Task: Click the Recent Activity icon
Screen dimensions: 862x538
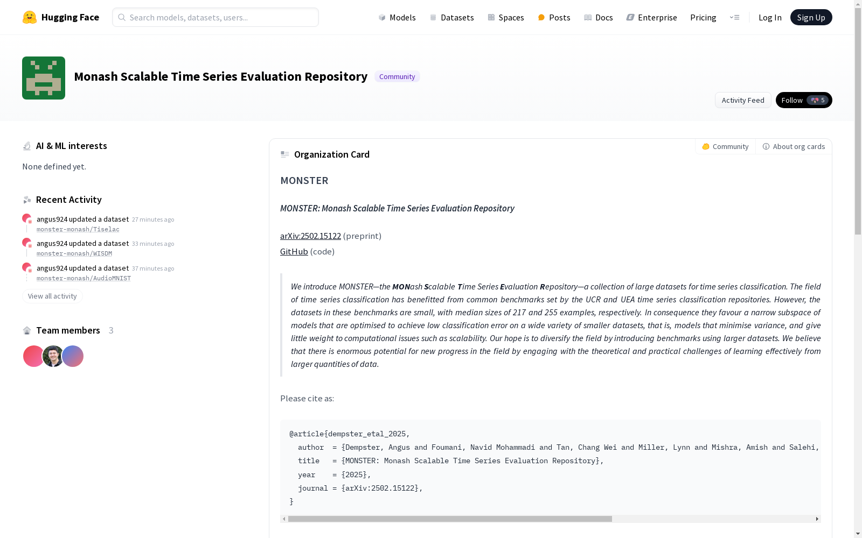Action: (27, 200)
